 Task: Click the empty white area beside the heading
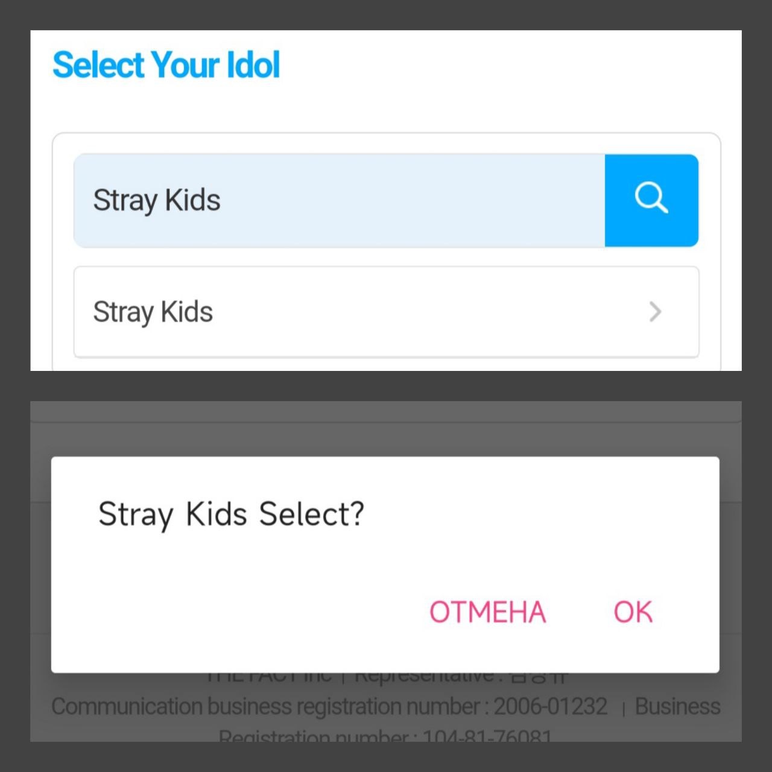coord(513,66)
